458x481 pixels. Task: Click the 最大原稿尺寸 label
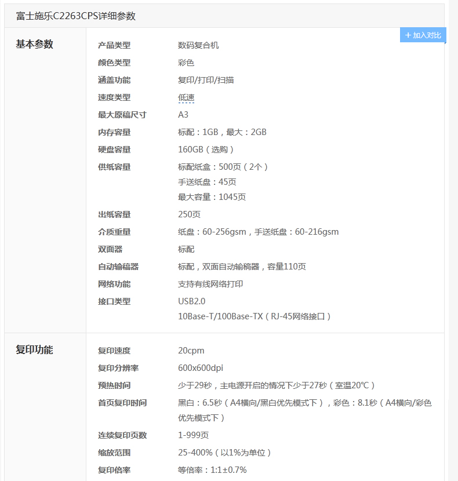tap(122, 115)
